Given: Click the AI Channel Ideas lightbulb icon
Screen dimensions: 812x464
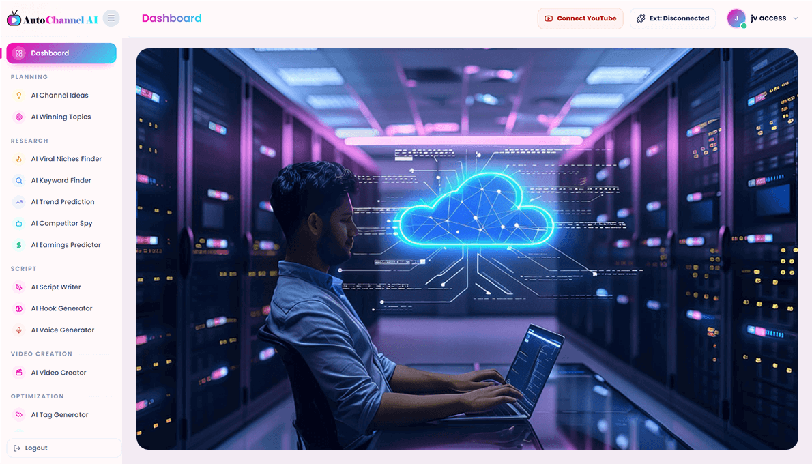Looking at the screenshot, I should [x=19, y=96].
